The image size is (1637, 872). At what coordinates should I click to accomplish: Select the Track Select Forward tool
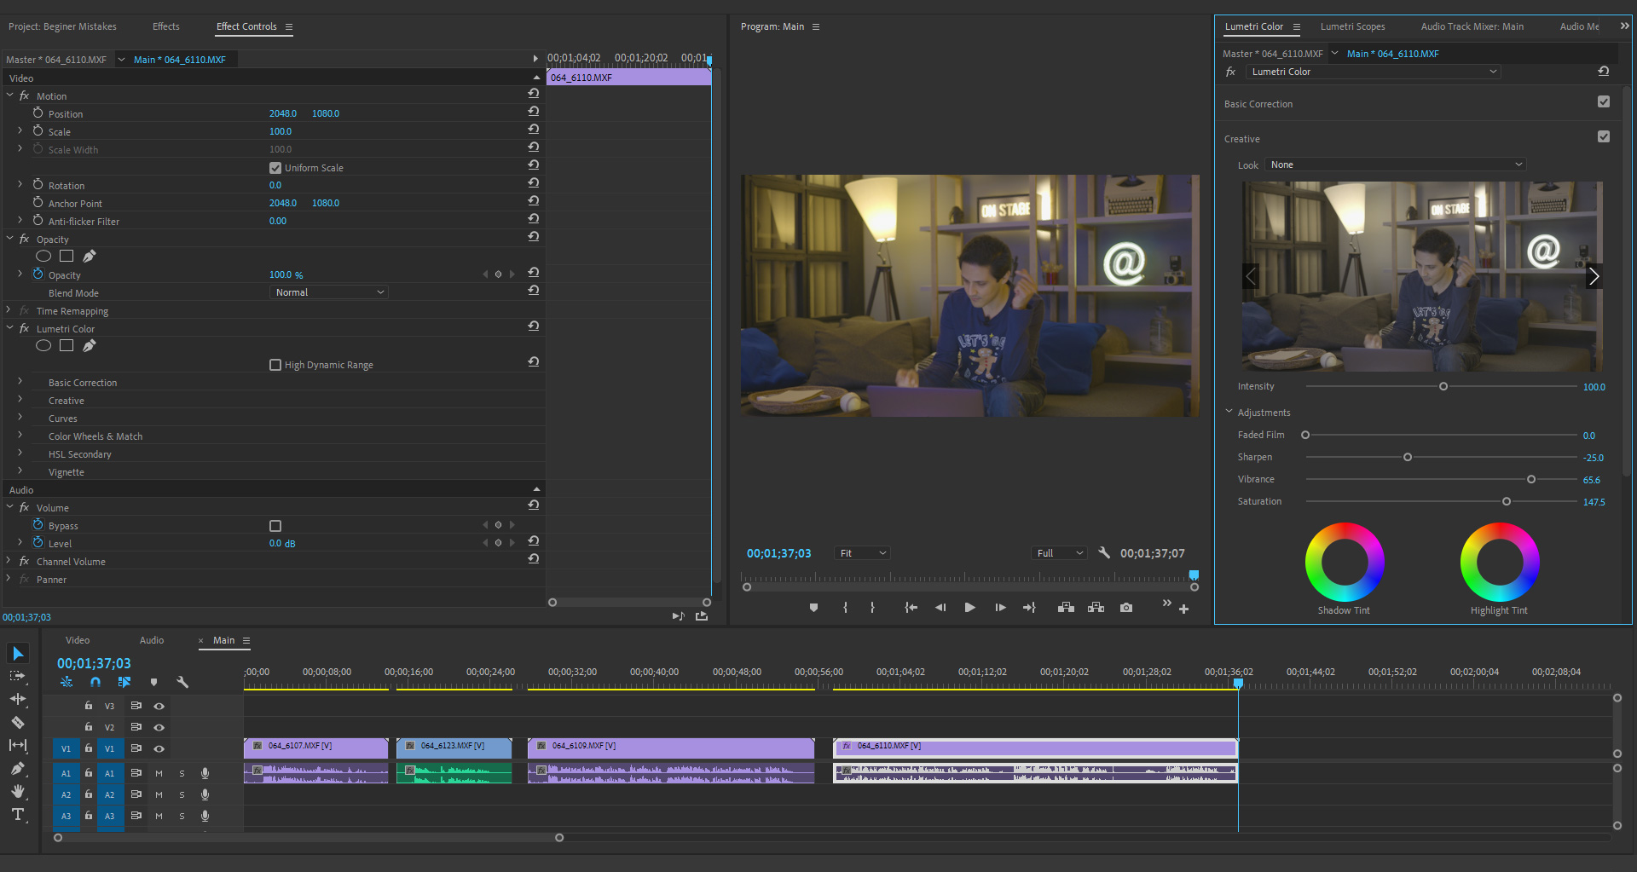[18, 676]
